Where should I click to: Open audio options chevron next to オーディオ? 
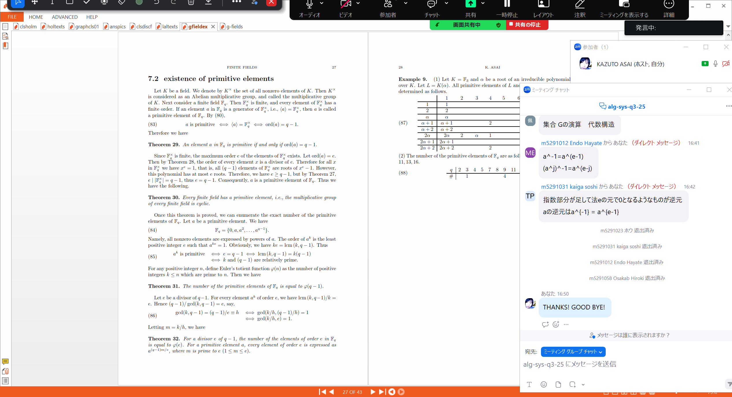click(322, 3)
